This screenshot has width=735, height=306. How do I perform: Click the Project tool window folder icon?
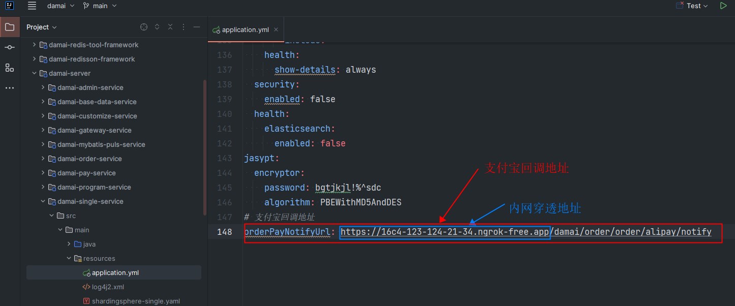click(10, 27)
